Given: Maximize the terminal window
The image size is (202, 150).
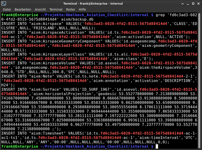Looking at the screenshot, I should point(193,4).
